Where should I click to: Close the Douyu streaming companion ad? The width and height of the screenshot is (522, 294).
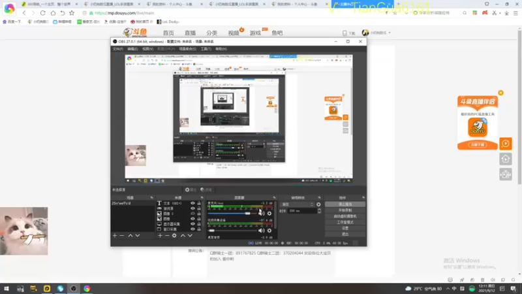pyautogui.click(x=500, y=93)
